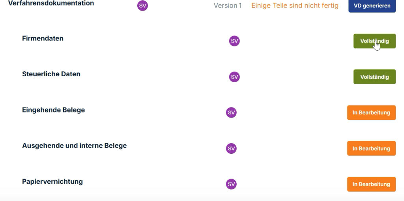Click the Version 1 label
The height and width of the screenshot is (201, 404).
(x=228, y=6)
